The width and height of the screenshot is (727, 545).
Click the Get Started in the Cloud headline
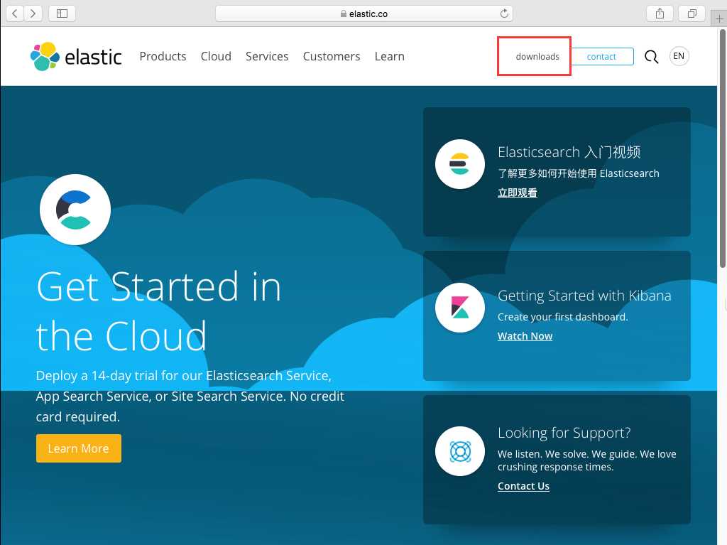pos(158,311)
